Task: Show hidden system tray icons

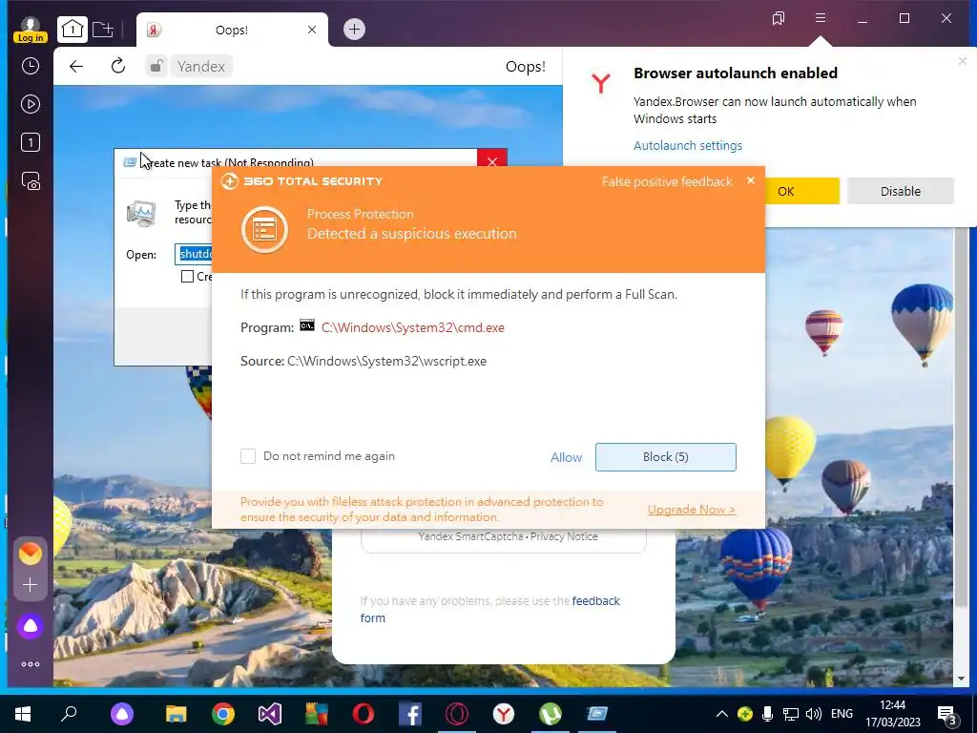Action: (x=721, y=714)
